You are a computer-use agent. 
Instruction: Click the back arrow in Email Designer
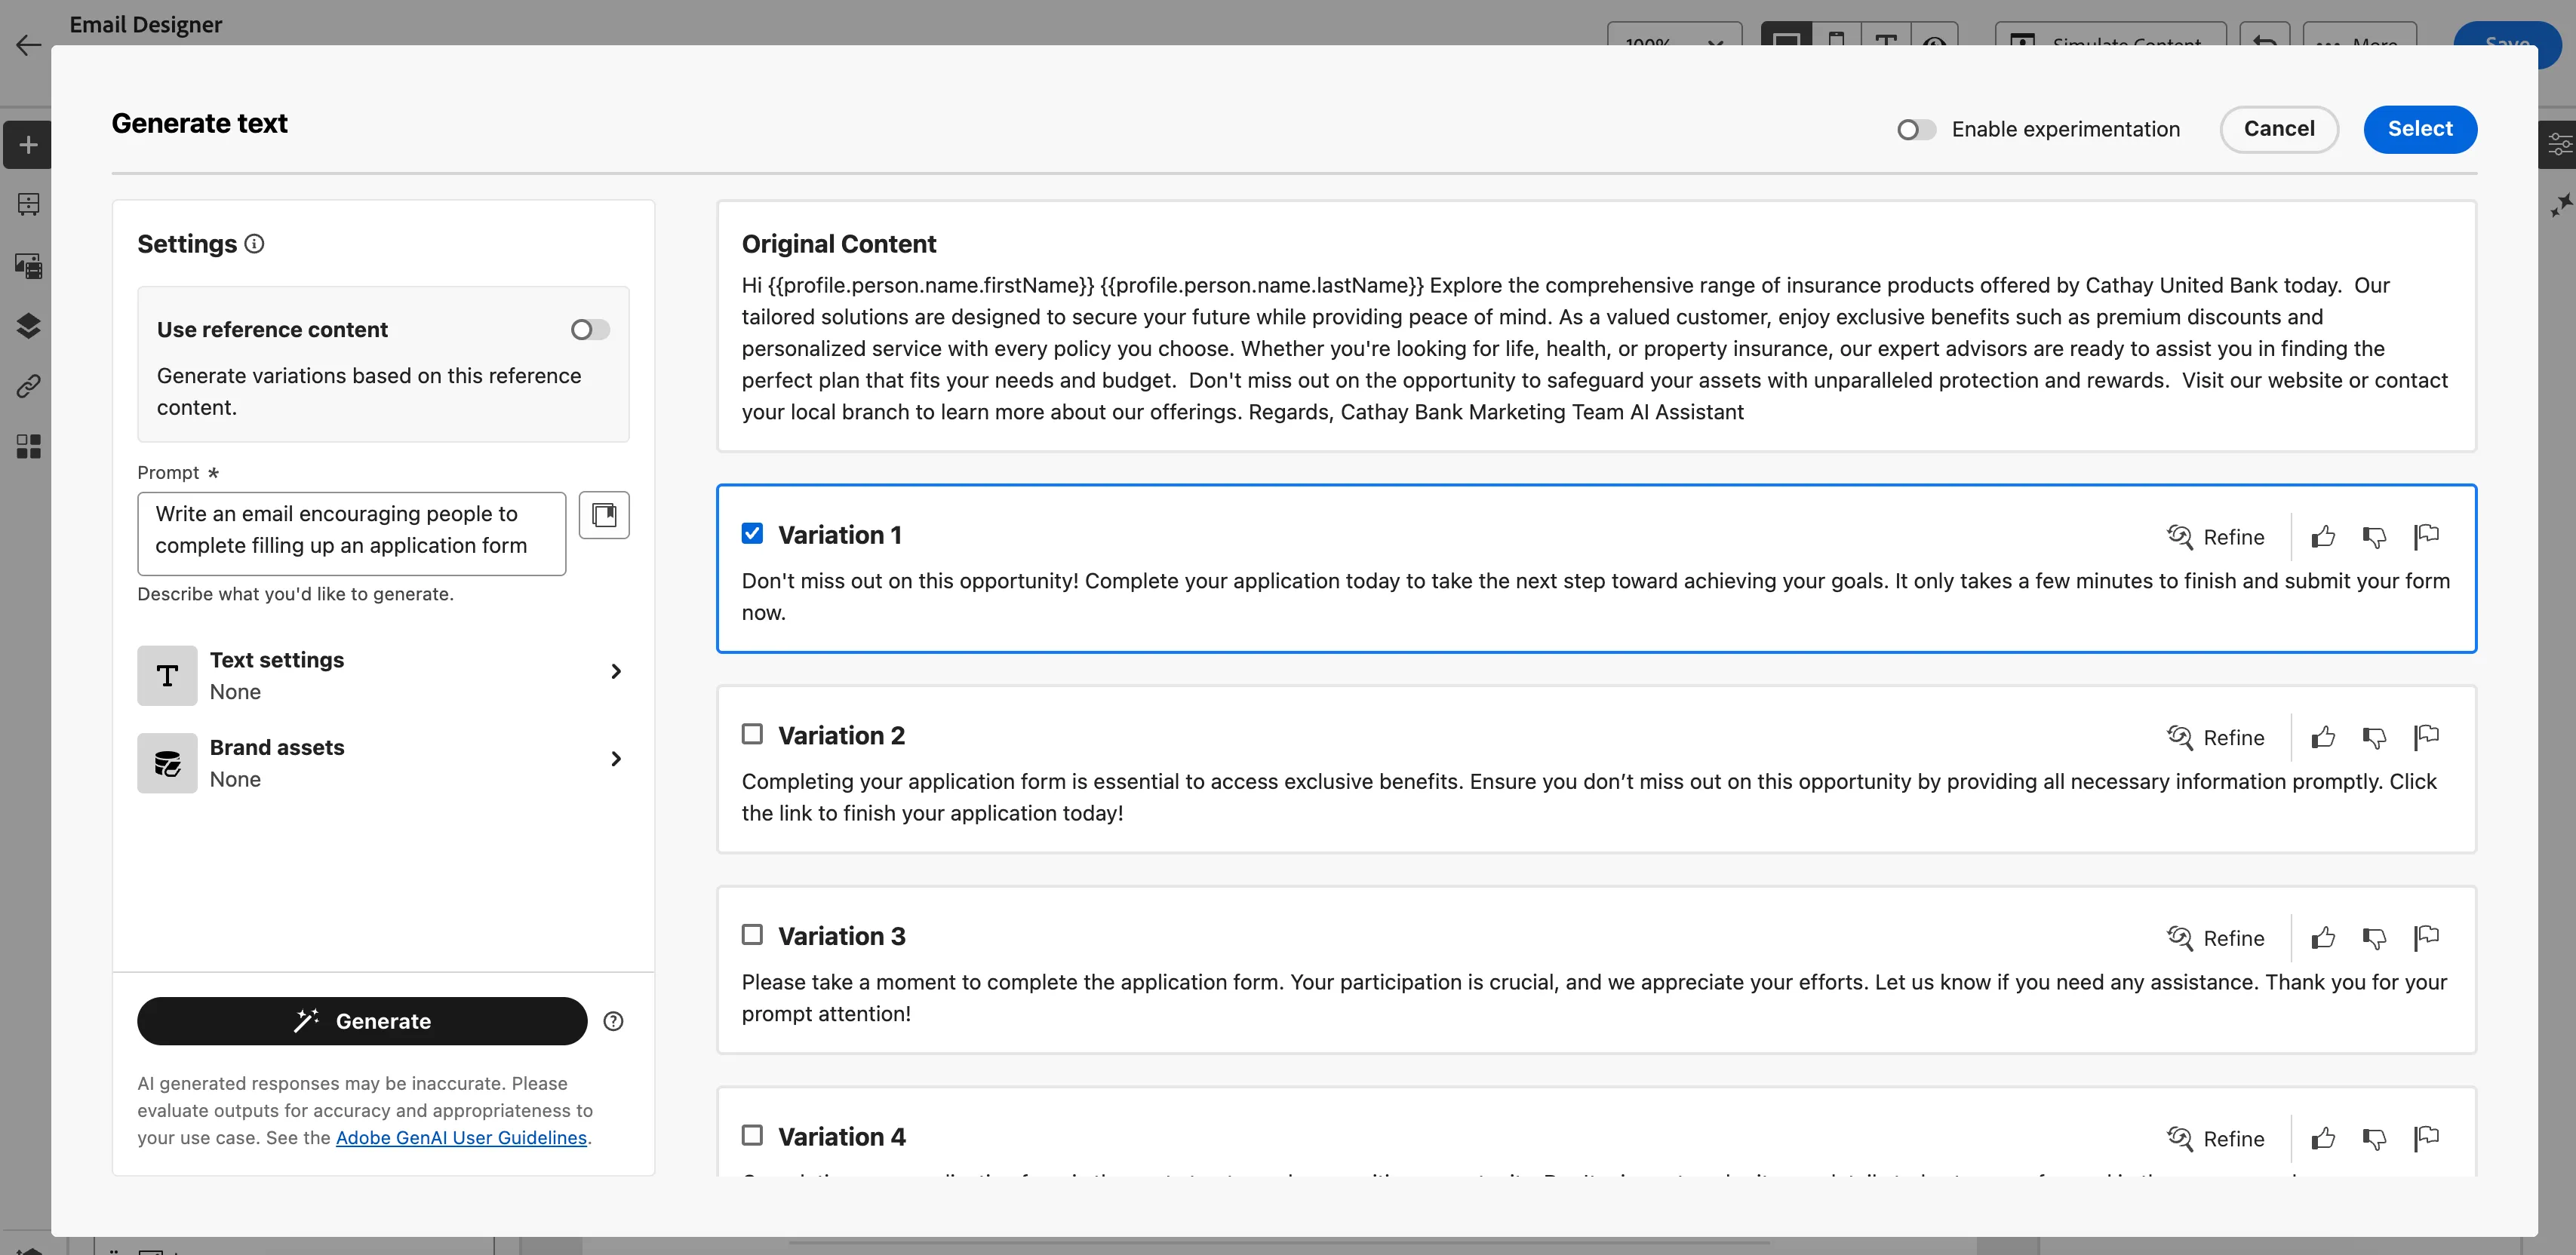28,45
